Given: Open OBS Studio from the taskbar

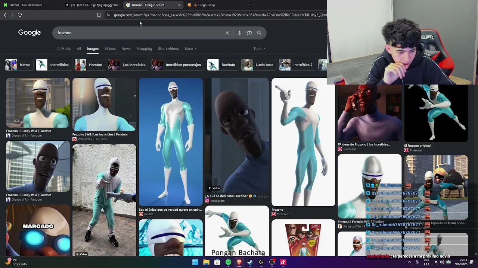Looking at the screenshot, I should [272, 262].
